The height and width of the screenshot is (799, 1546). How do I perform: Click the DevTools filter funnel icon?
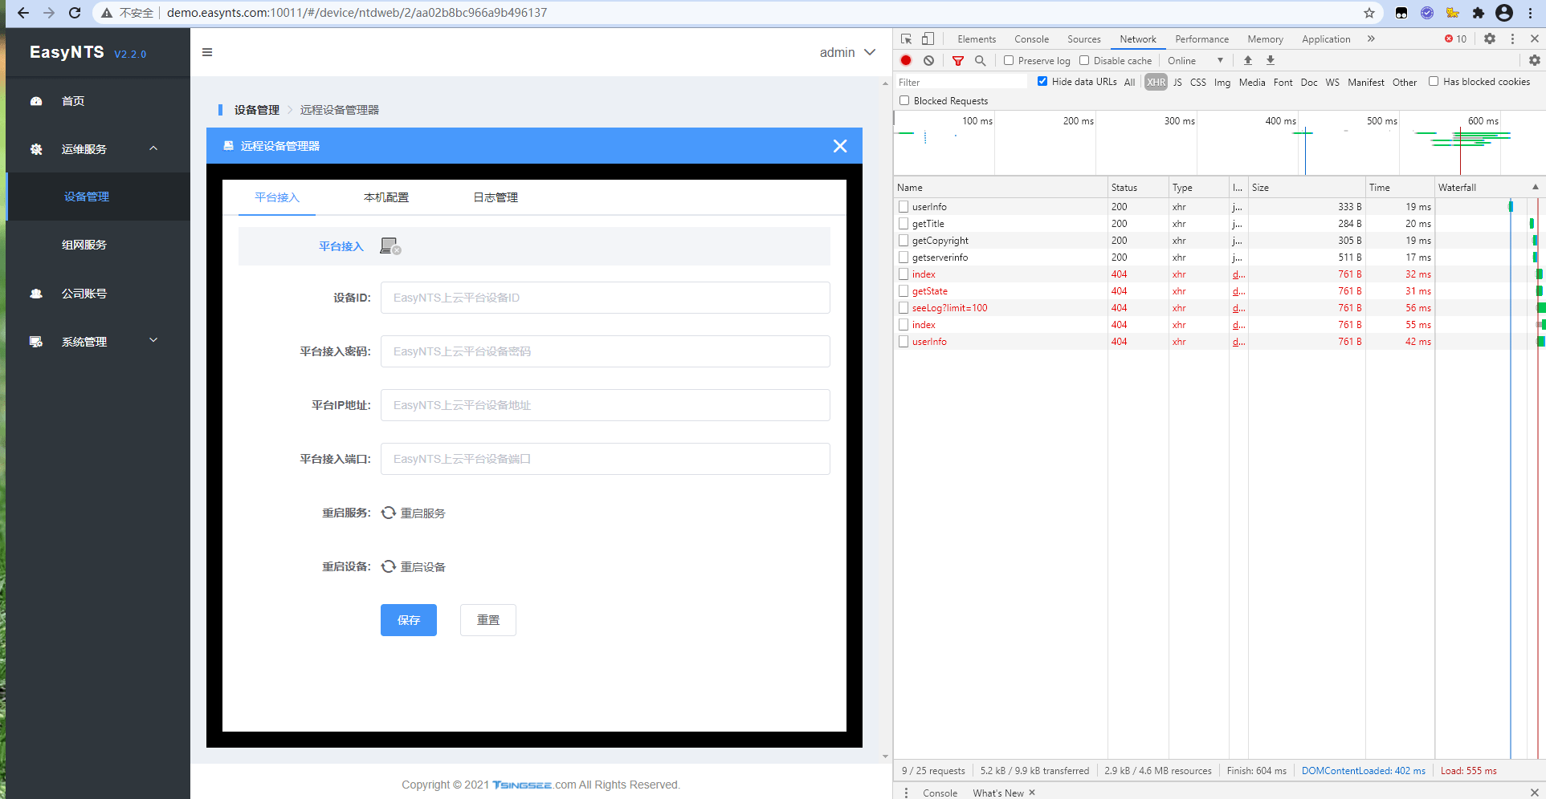957,60
